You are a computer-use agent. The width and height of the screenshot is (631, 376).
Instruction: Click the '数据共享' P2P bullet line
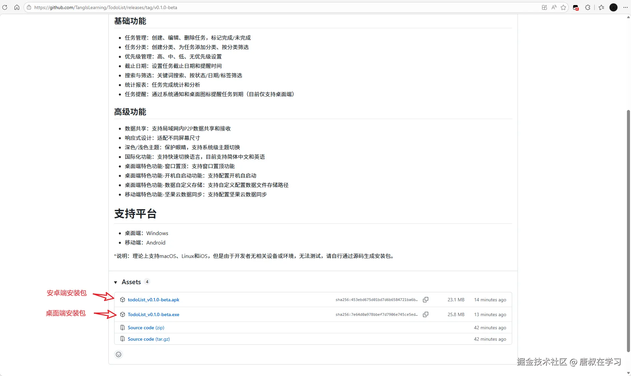178,128
